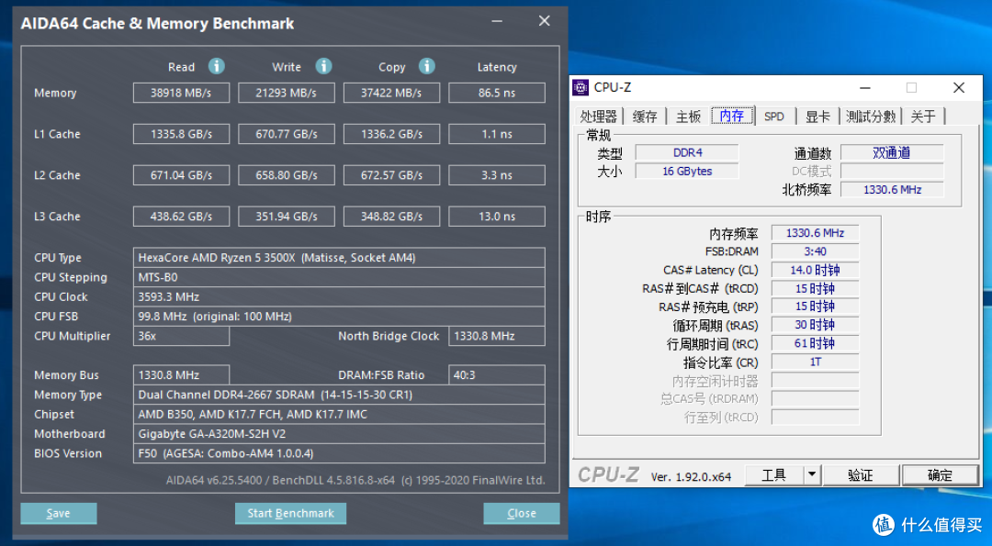Click the 北桥频率 value in CPU-Z

892,189
